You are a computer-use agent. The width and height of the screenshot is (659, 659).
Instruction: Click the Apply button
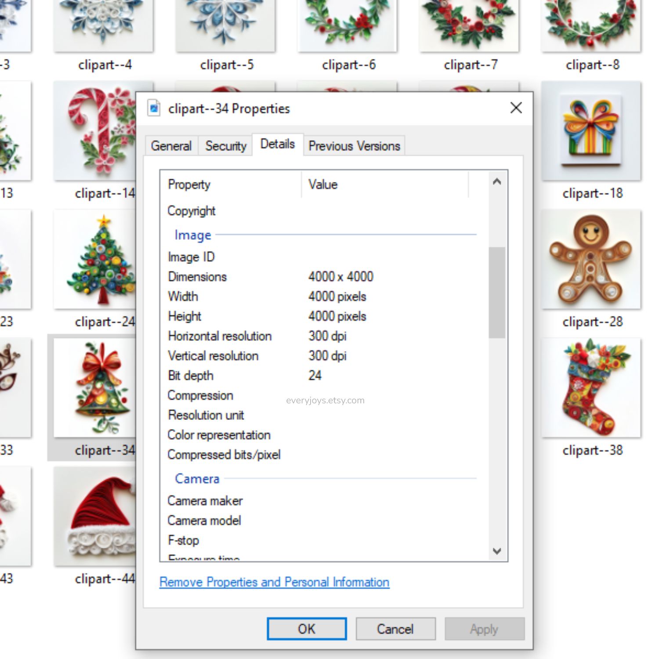coord(484,629)
